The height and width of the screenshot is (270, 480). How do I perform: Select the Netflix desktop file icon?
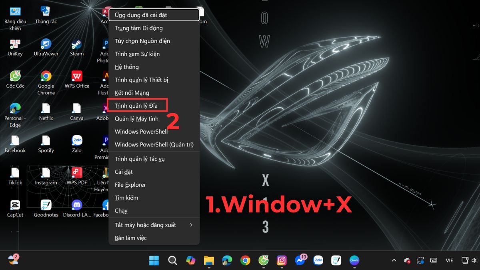coord(46,112)
